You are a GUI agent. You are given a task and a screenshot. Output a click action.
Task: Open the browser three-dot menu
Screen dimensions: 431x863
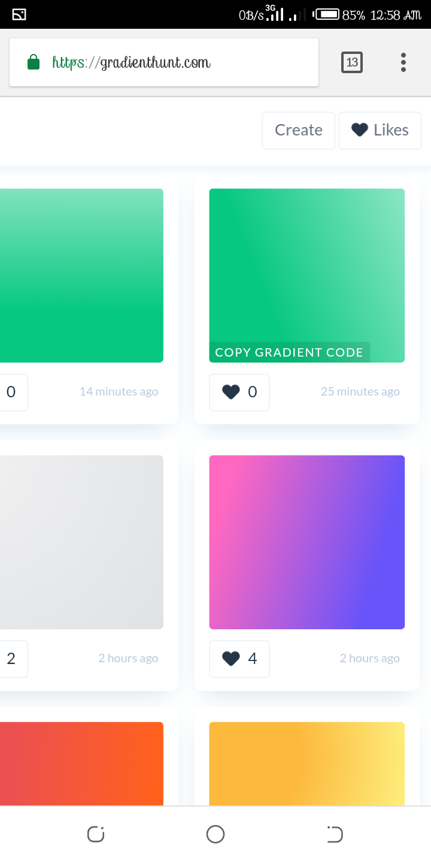pyautogui.click(x=403, y=62)
